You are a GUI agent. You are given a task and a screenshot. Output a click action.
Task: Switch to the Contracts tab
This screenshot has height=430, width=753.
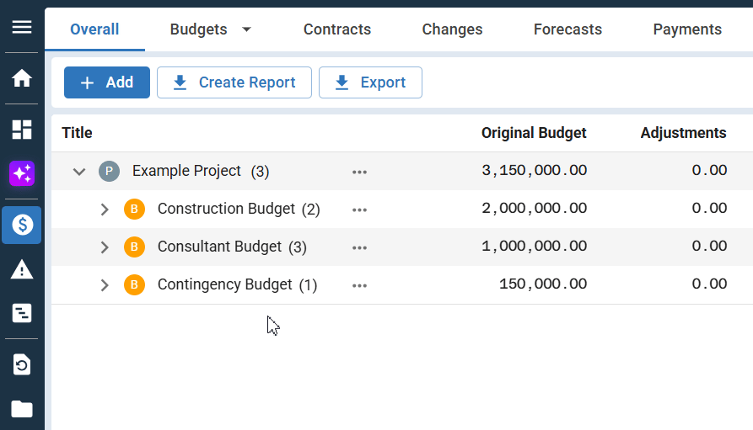click(337, 29)
